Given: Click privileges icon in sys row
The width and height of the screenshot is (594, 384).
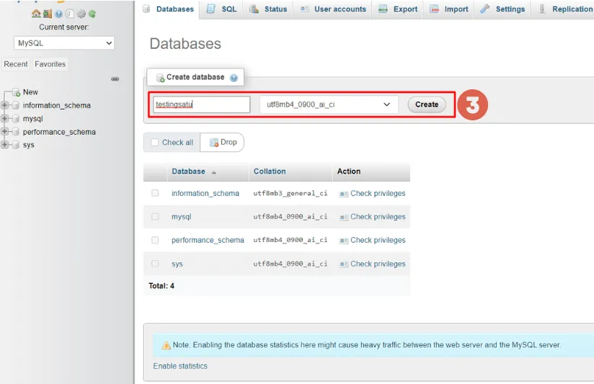Looking at the screenshot, I should point(344,264).
